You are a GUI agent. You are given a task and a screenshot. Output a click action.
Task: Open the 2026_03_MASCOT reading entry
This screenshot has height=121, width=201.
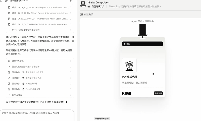(40, 19)
